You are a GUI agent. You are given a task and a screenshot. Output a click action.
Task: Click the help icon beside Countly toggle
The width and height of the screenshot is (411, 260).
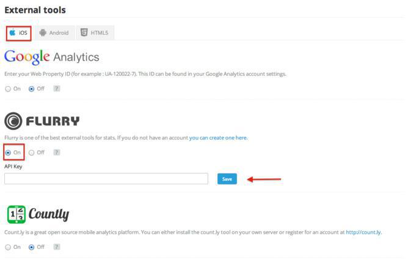[56, 247]
